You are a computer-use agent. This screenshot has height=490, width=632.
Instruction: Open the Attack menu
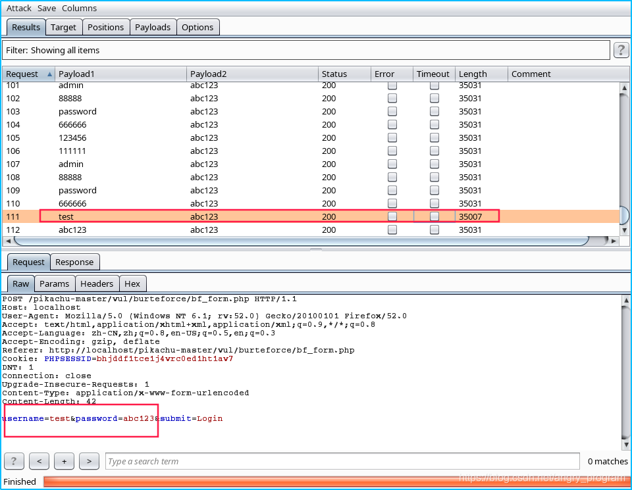[x=18, y=8]
